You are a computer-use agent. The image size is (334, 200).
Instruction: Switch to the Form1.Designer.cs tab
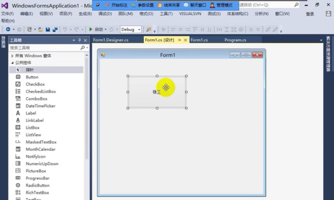(x=111, y=40)
